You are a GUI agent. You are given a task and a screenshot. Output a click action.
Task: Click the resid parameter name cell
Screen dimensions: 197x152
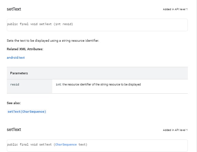(30, 86)
